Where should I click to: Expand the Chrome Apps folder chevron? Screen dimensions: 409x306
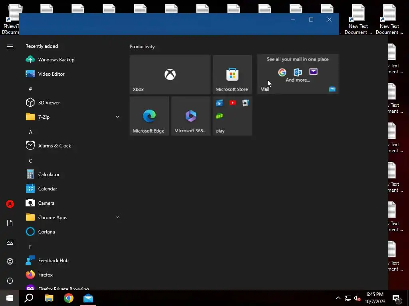pos(117,217)
